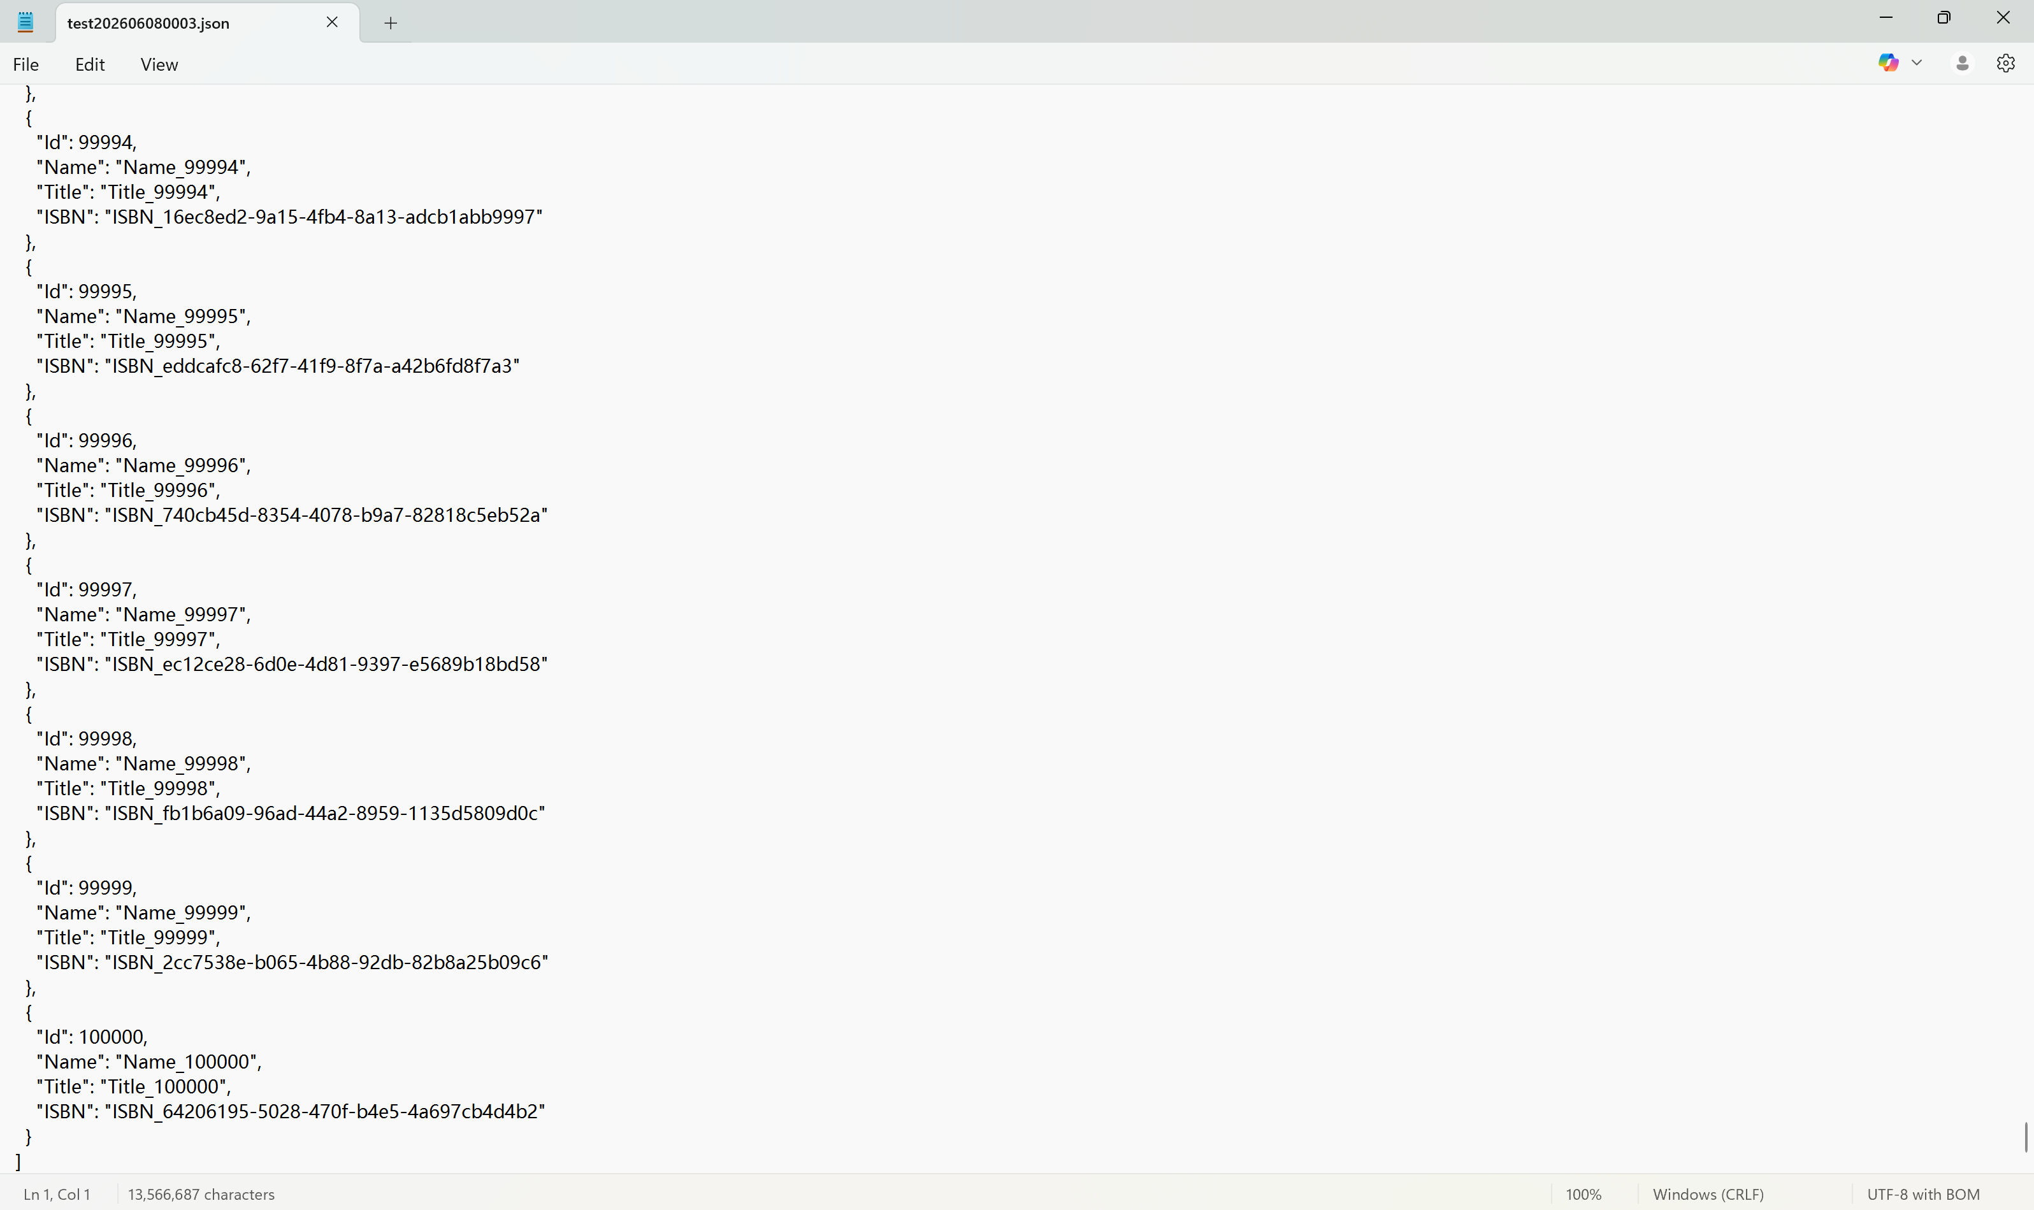This screenshot has width=2034, height=1210.
Task: Expand the Copilot dropdown chevron
Action: pyautogui.click(x=1917, y=63)
